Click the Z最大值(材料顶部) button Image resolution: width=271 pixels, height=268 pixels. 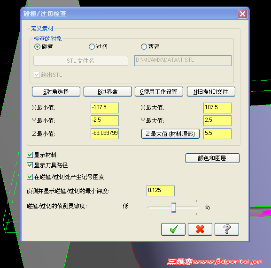[x=170, y=134]
